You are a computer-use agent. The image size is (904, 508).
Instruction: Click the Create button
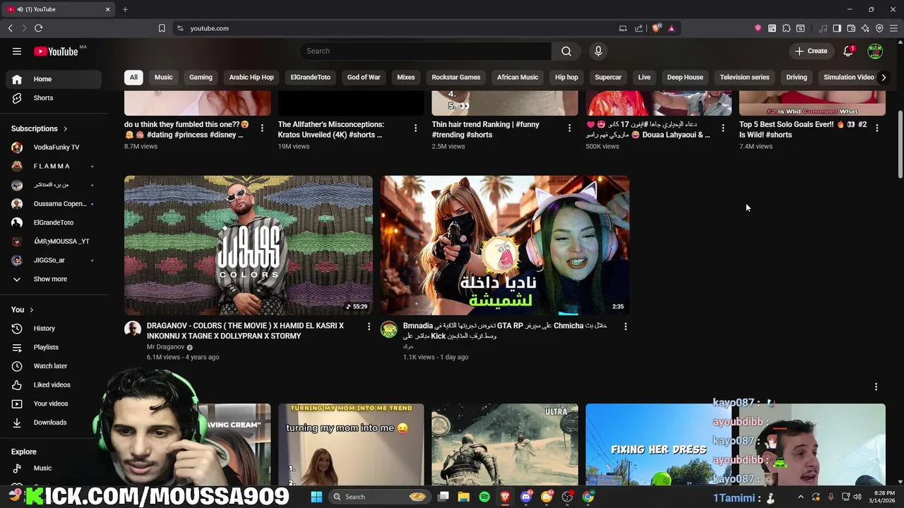point(811,51)
